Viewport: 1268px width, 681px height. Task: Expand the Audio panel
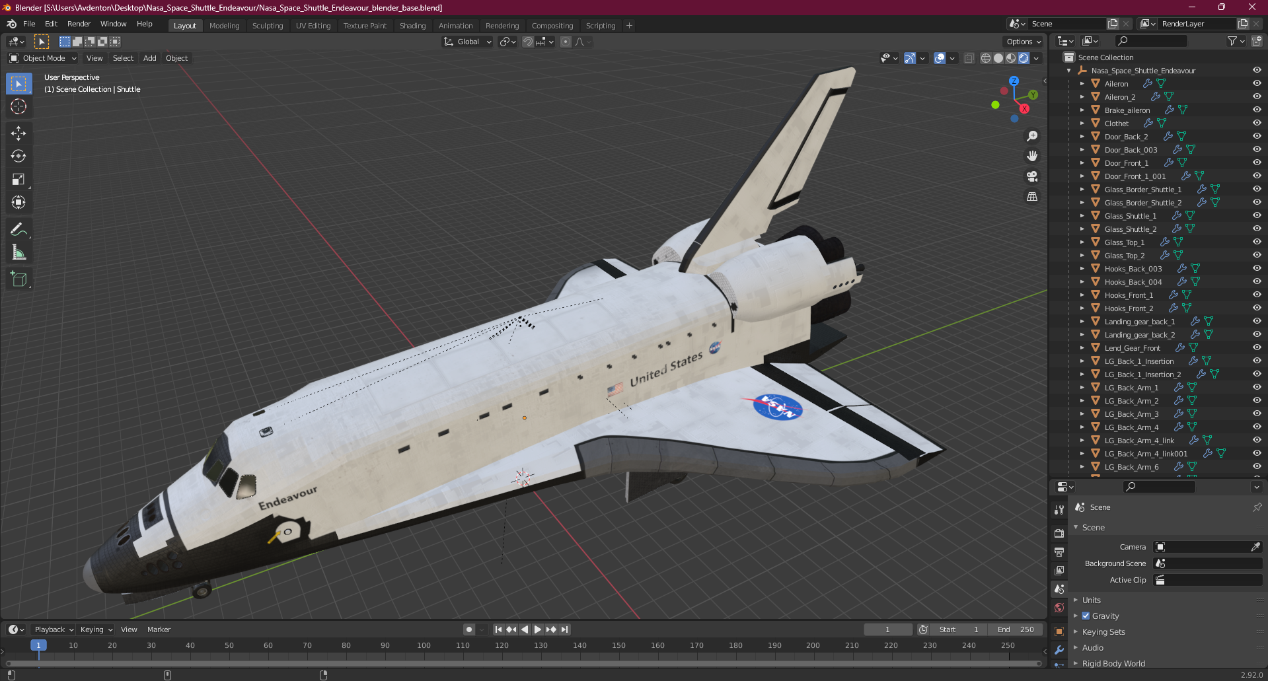(x=1092, y=648)
